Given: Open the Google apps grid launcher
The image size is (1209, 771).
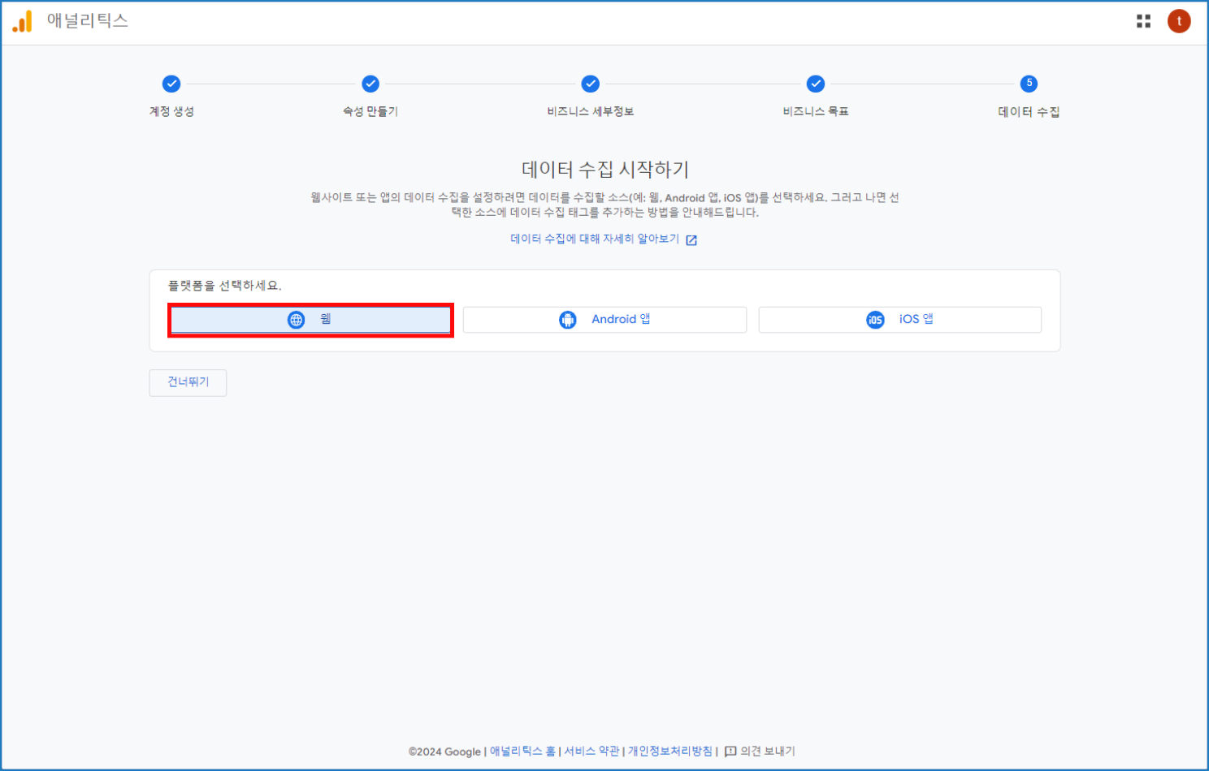Looking at the screenshot, I should pyautogui.click(x=1143, y=21).
